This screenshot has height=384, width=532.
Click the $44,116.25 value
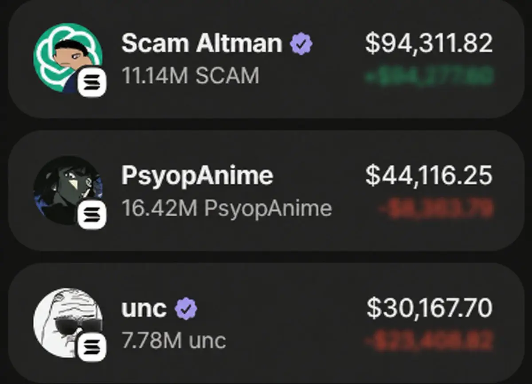pos(429,175)
